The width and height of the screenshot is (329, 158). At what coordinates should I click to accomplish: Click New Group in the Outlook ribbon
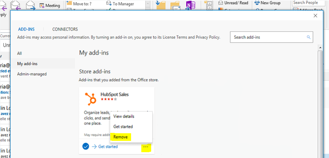tap(268, 3)
